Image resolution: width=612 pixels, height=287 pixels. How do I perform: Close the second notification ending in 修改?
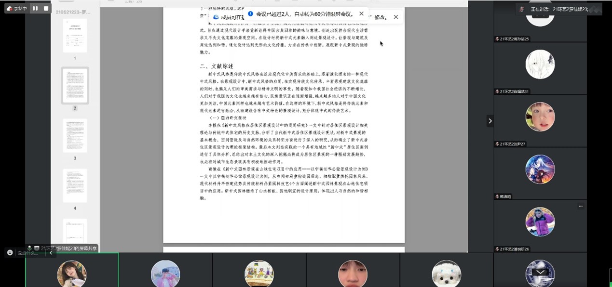pos(396,17)
